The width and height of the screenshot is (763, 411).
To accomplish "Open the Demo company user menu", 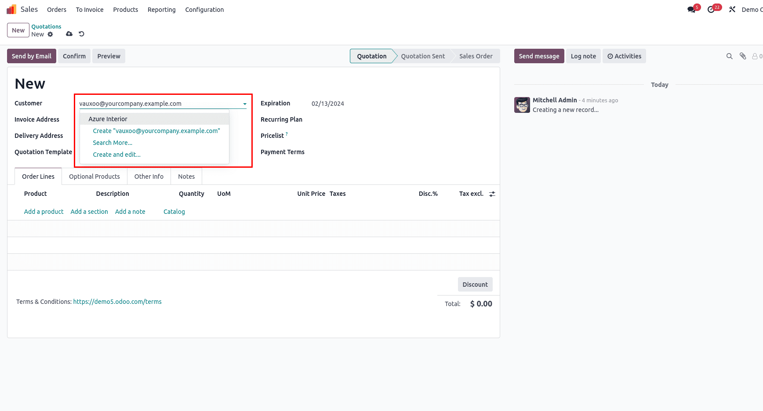I will [752, 10].
